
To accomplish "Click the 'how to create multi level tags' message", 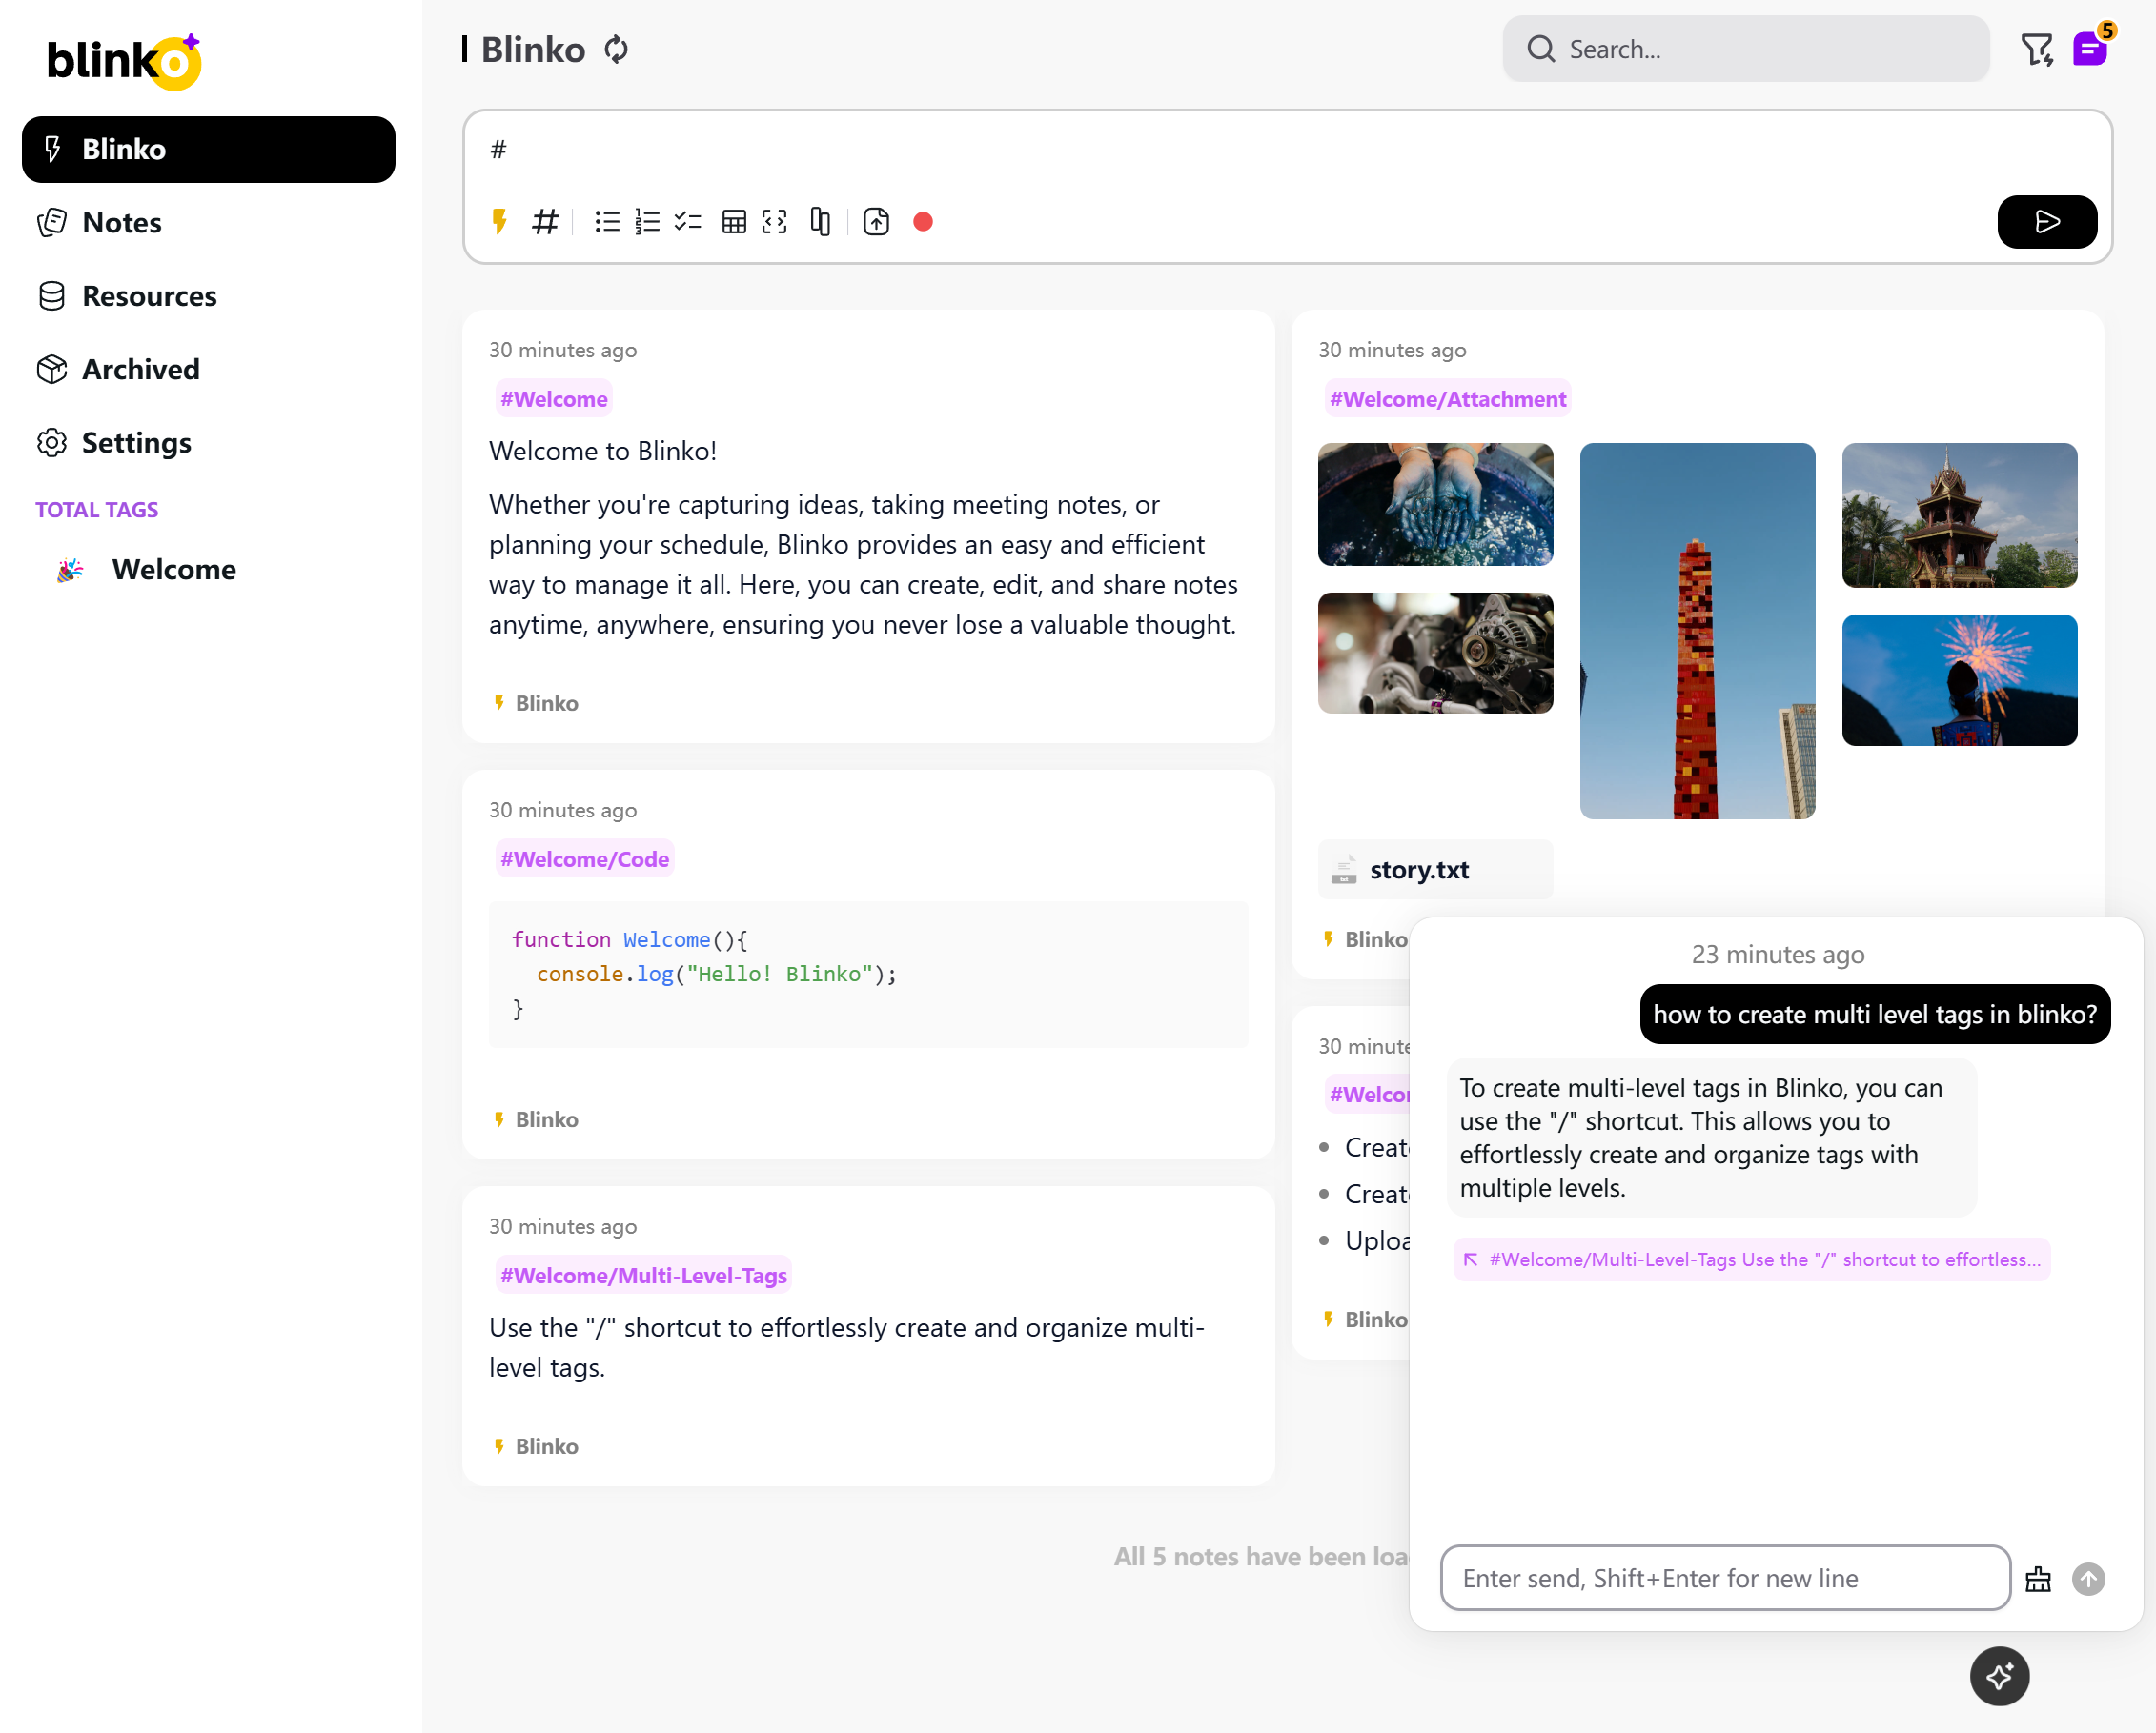I will click(x=1874, y=1015).
